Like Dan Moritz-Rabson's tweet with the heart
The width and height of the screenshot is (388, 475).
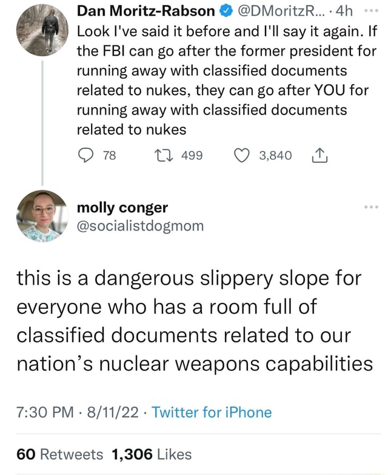[242, 156]
